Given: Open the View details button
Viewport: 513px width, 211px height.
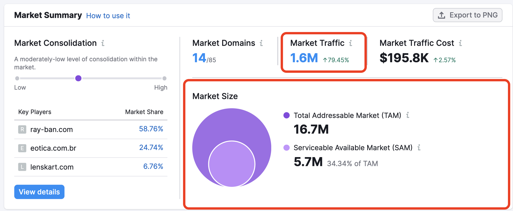Looking at the screenshot, I should (39, 192).
